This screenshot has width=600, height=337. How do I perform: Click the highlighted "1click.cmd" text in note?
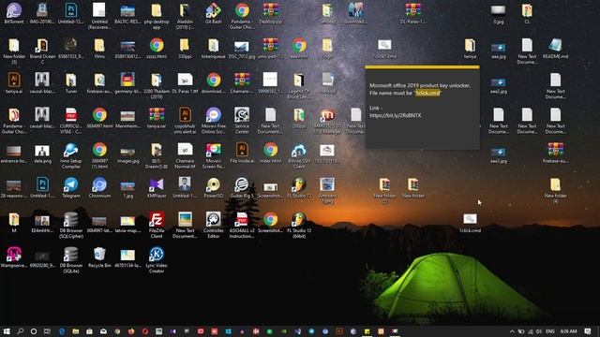click(427, 93)
